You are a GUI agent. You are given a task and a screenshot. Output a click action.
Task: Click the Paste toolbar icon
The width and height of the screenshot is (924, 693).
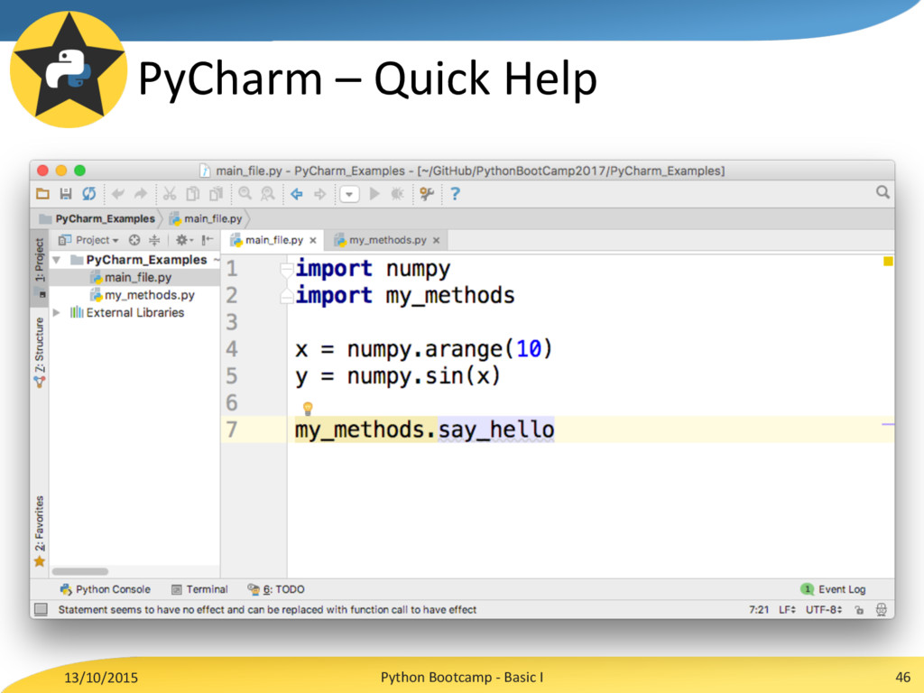217,193
